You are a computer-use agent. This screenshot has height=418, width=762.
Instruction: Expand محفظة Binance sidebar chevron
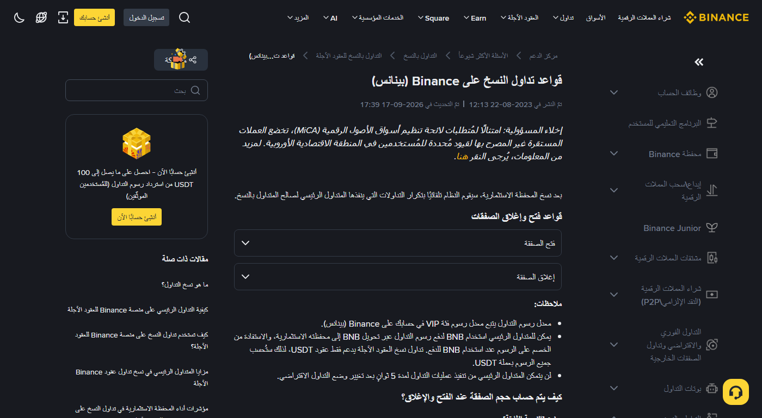point(614,154)
